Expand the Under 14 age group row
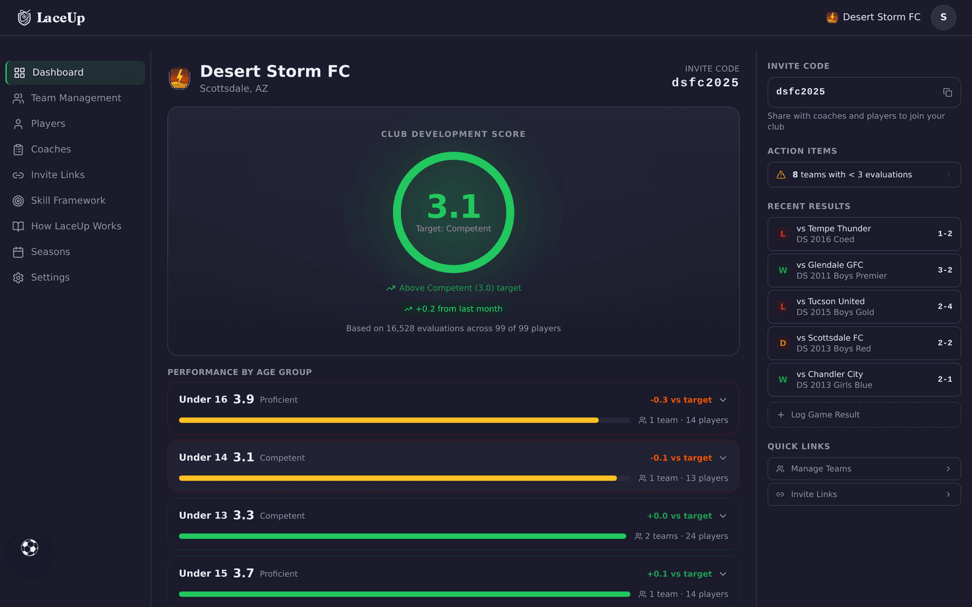Screen dimensions: 972x607 (723, 458)
